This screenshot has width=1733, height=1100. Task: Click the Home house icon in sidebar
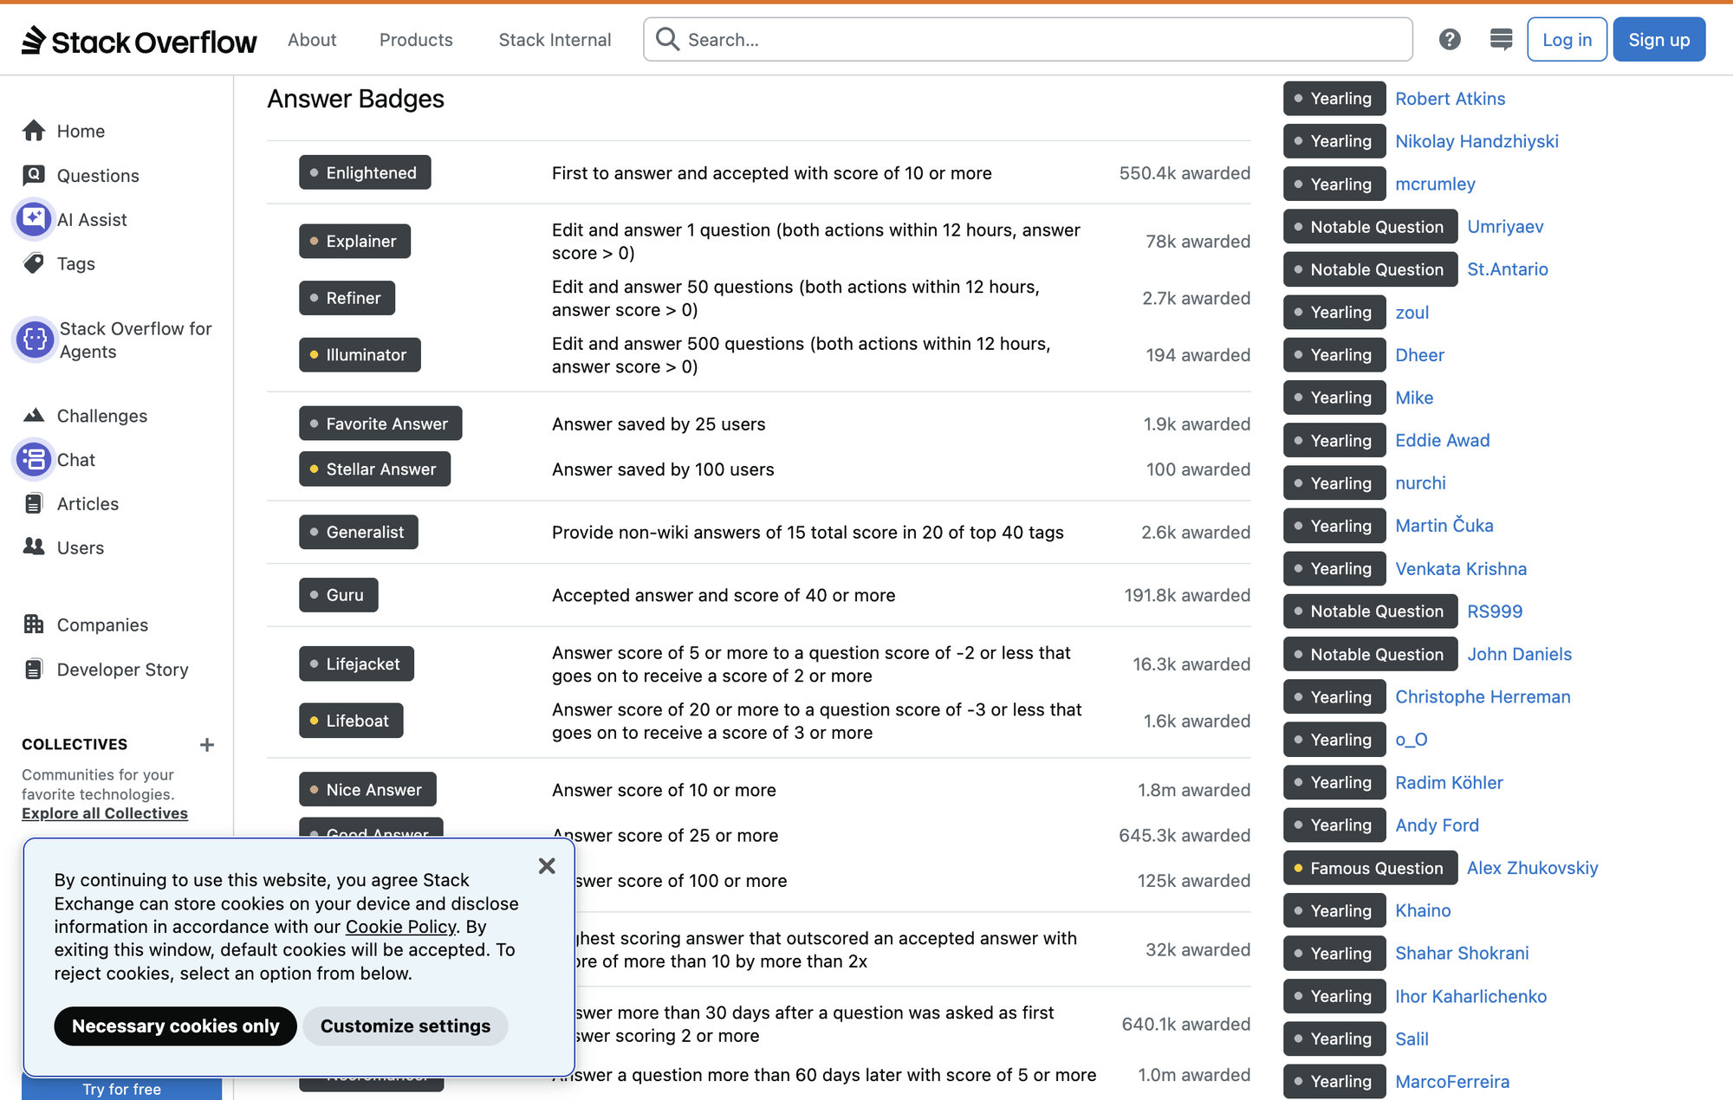click(34, 131)
